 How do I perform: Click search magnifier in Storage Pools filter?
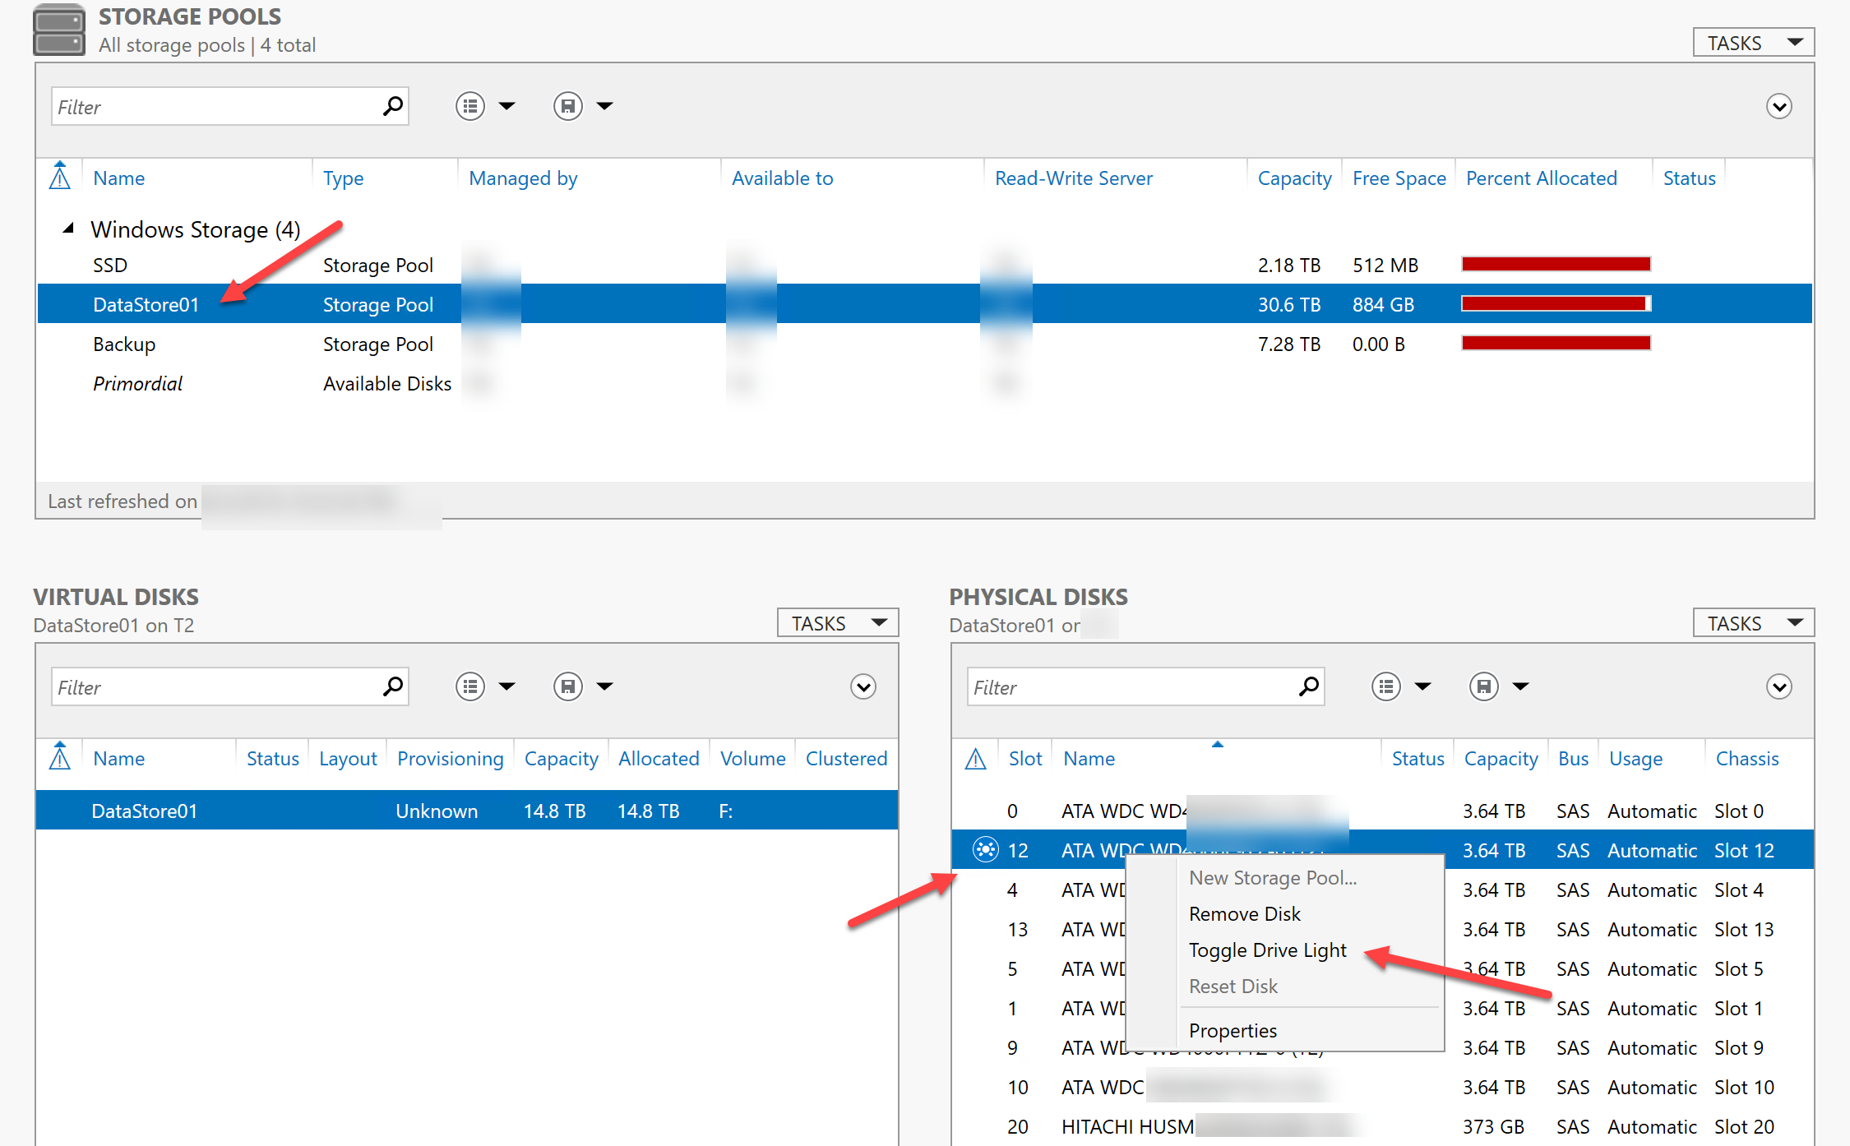(393, 106)
